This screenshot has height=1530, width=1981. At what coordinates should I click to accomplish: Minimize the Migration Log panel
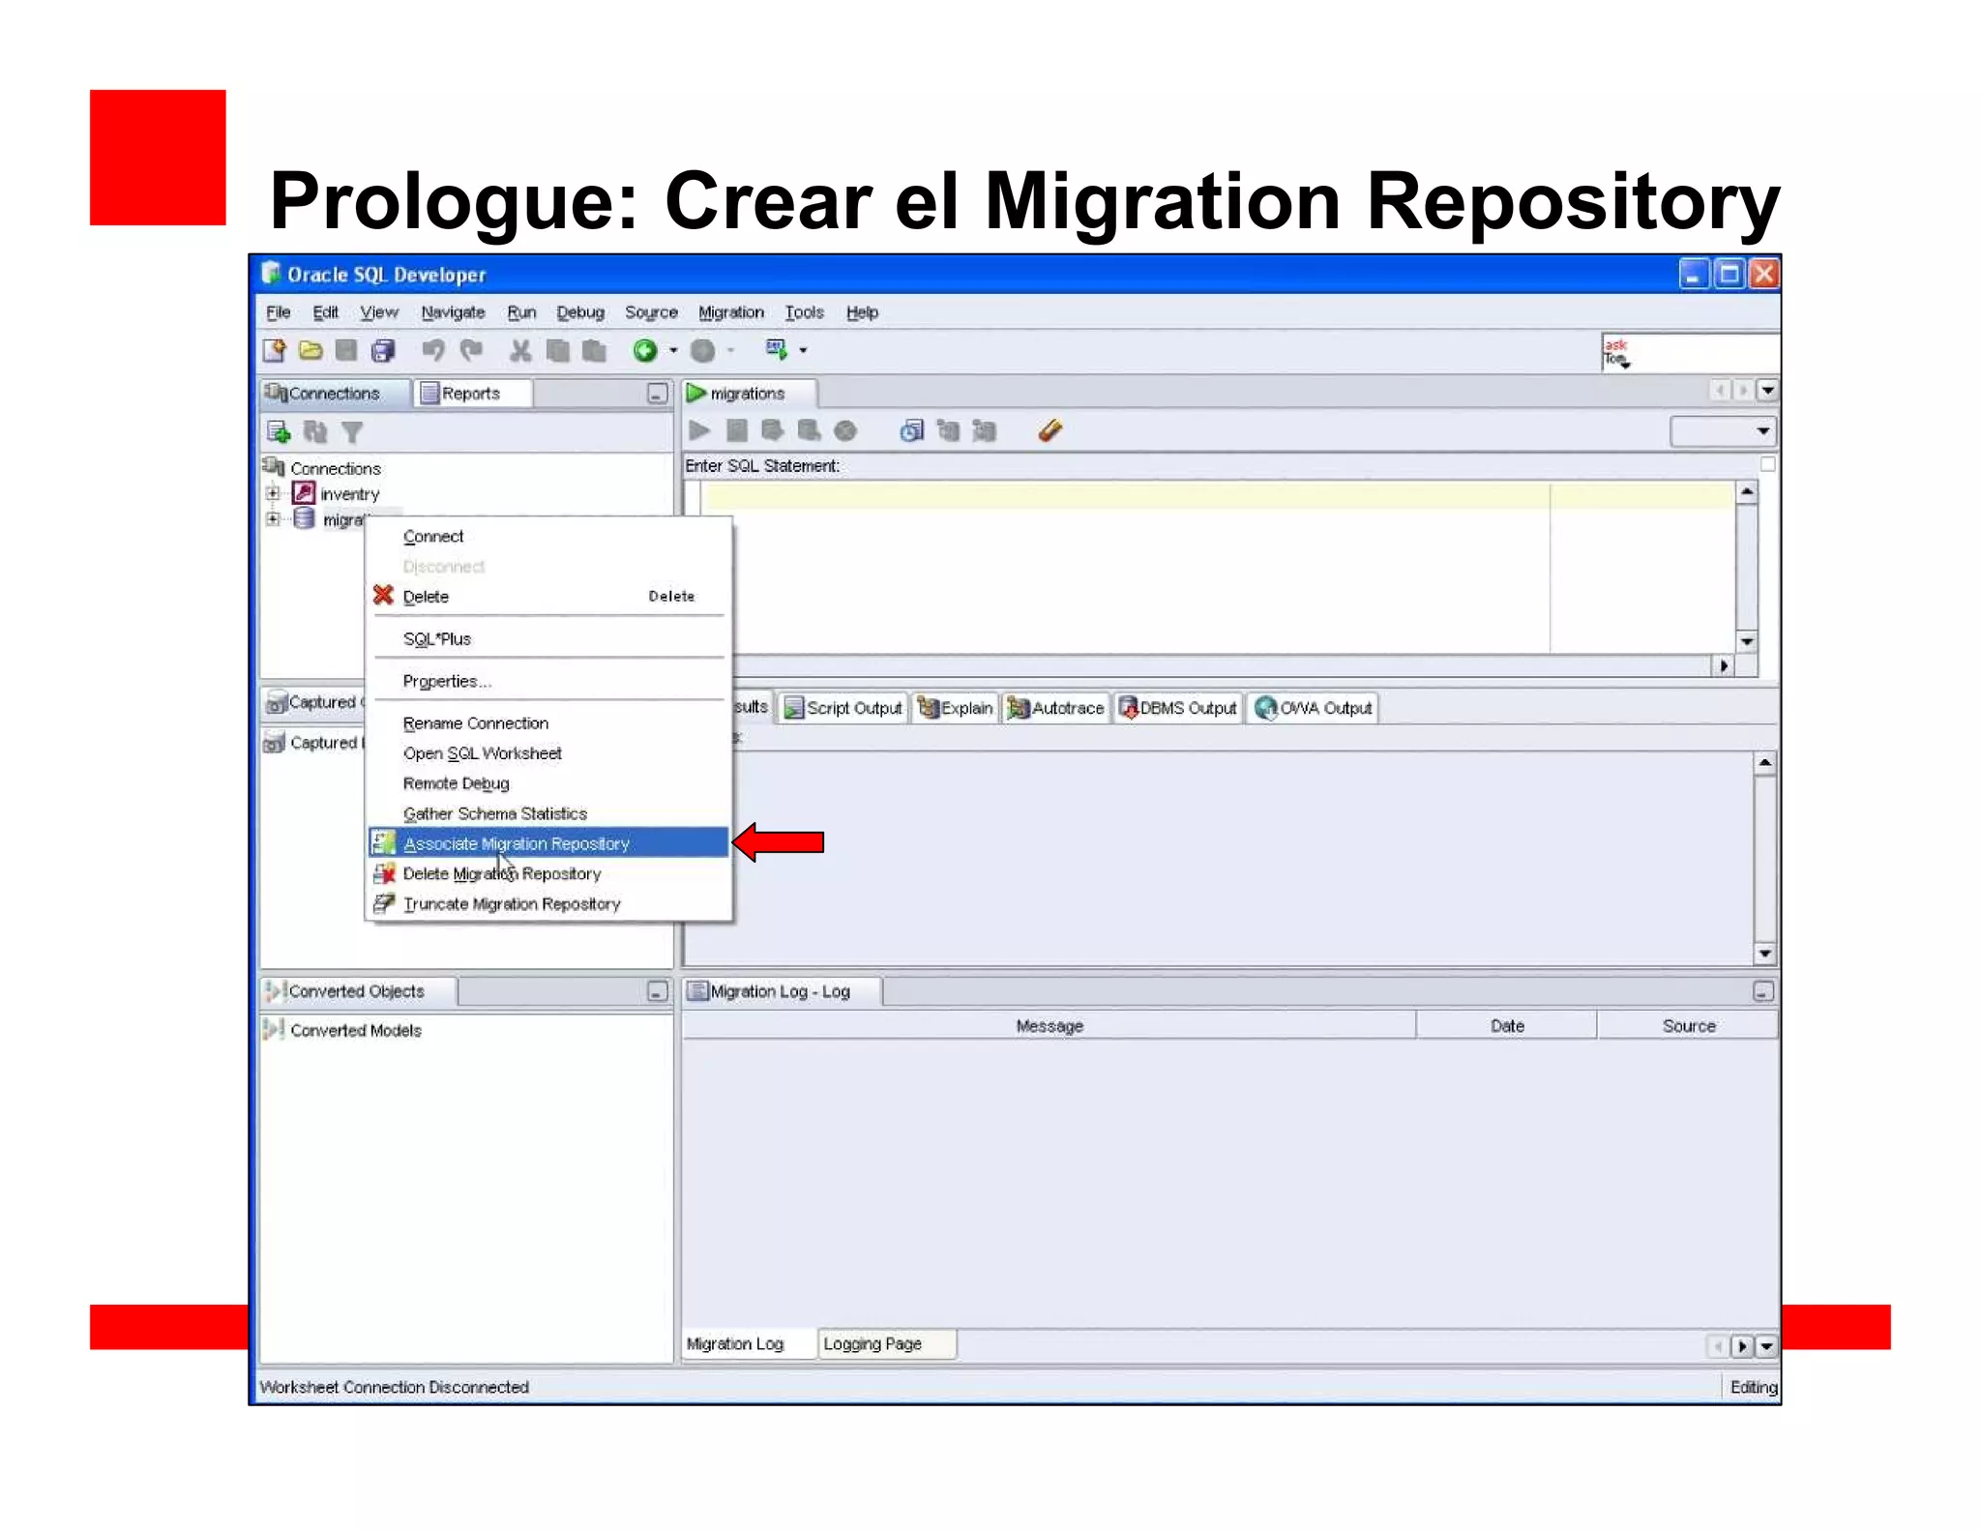click(x=1762, y=991)
